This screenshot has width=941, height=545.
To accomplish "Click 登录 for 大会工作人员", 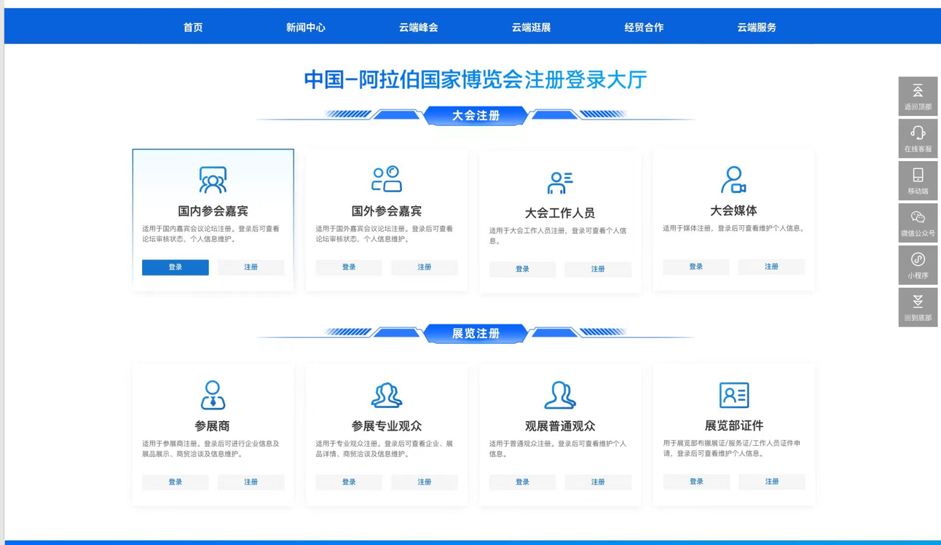I will point(522,270).
